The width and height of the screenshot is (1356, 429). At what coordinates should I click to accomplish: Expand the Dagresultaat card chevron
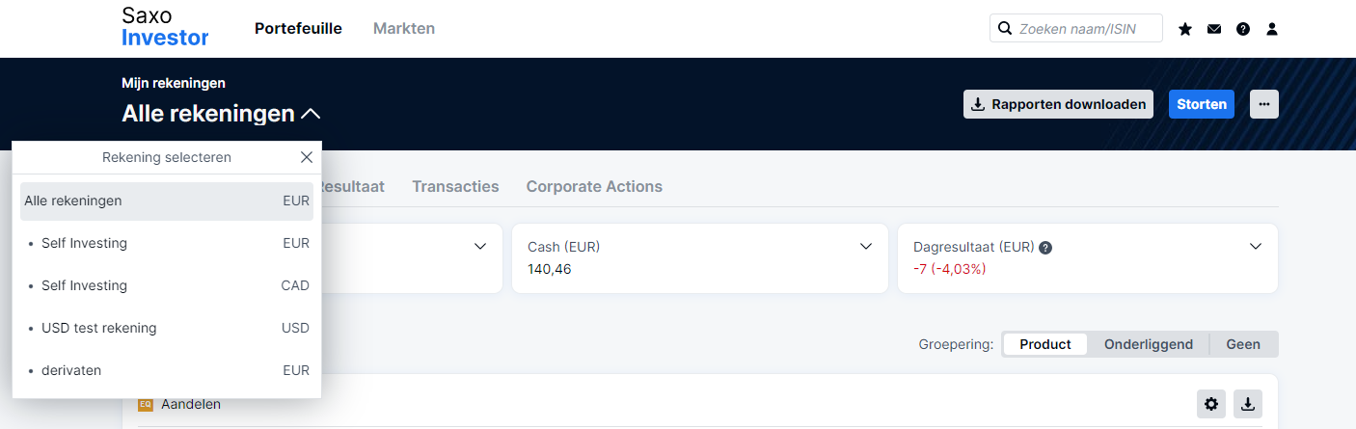point(1256,247)
